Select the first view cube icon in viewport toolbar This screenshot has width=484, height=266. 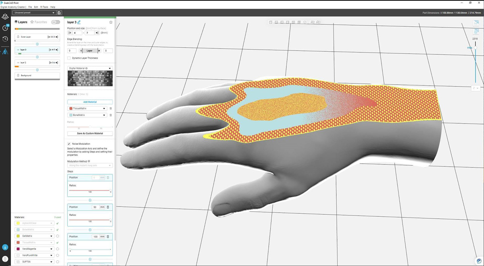pyautogui.click(x=270, y=22)
